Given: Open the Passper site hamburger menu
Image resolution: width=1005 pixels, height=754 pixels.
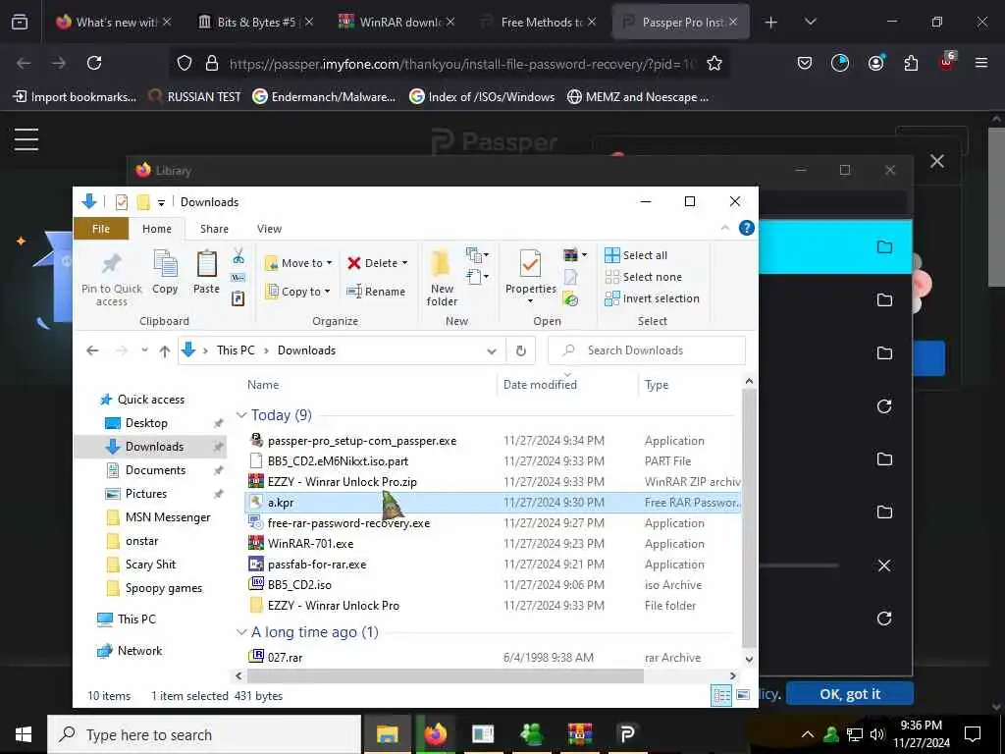Looking at the screenshot, I should click(x=26, y=139).
